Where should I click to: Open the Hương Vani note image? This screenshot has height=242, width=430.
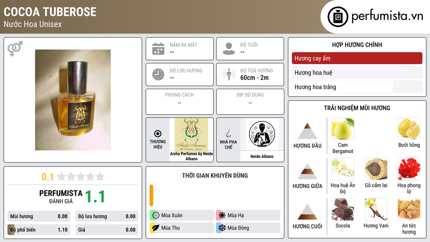(376, 209)
